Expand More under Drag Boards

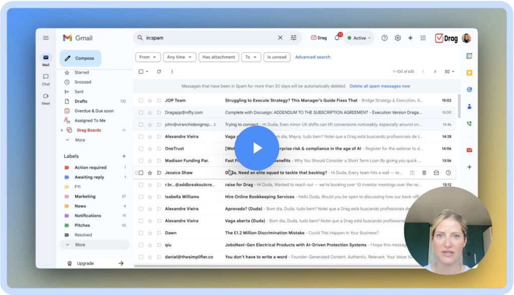[x=80, y=140]
